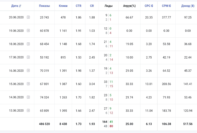Screen dimensions: 197x133
Task: Sort by the CTR column header
Action: pos(78,6)
